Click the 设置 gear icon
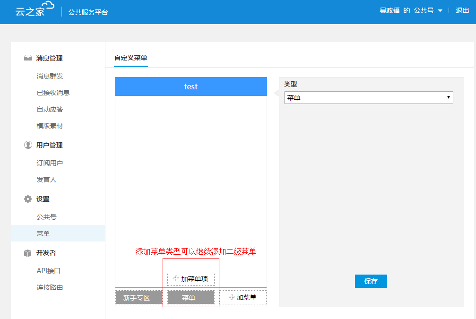Image resolution: width=476 pixels, height=319 pixels. (x=28, y=199)
